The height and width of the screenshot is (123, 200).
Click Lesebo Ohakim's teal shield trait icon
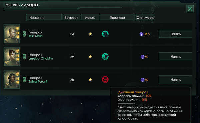pyautogui.click(x=105, y=57)
